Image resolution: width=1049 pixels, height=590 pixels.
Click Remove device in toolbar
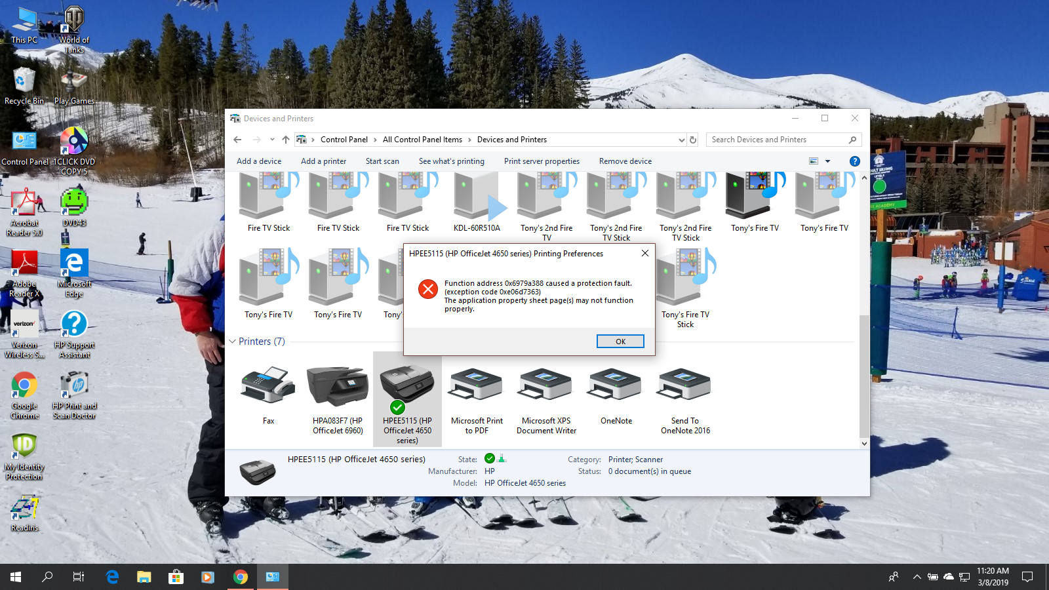click(x=625, y=161)
